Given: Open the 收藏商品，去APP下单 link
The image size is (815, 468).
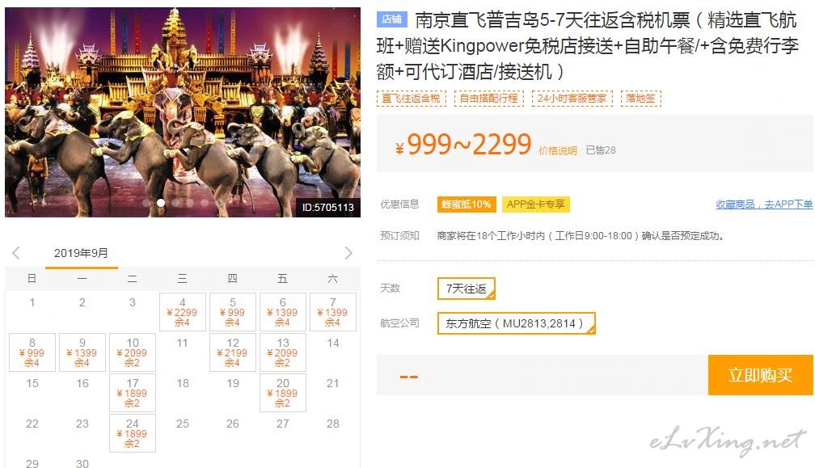Looking at the screenshot, I should [764, 204].
